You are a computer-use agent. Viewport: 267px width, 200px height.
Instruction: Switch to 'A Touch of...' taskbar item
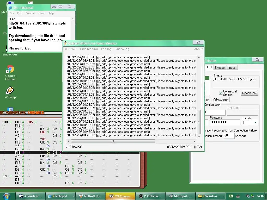(x=30, y=196)
